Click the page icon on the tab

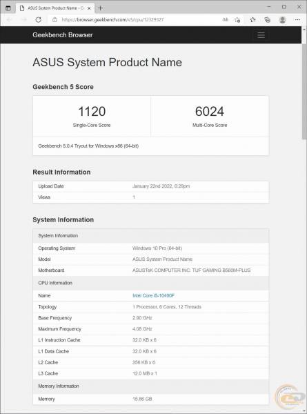[22, 8]
